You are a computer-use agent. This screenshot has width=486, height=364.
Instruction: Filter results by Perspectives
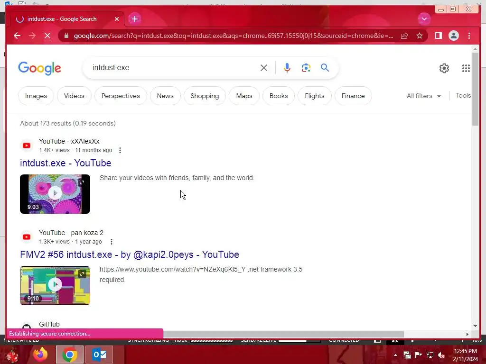pyautogui.click(x=121, y=96)
